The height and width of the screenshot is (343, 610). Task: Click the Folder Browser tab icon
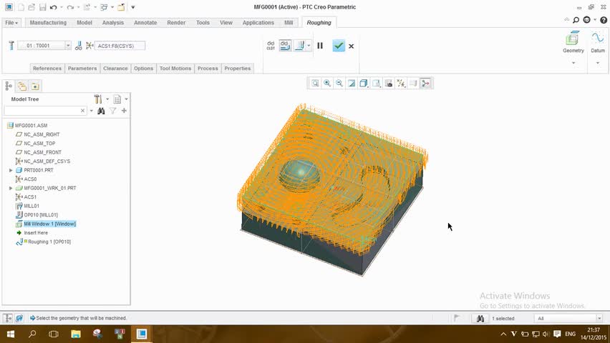coord(21,86)
